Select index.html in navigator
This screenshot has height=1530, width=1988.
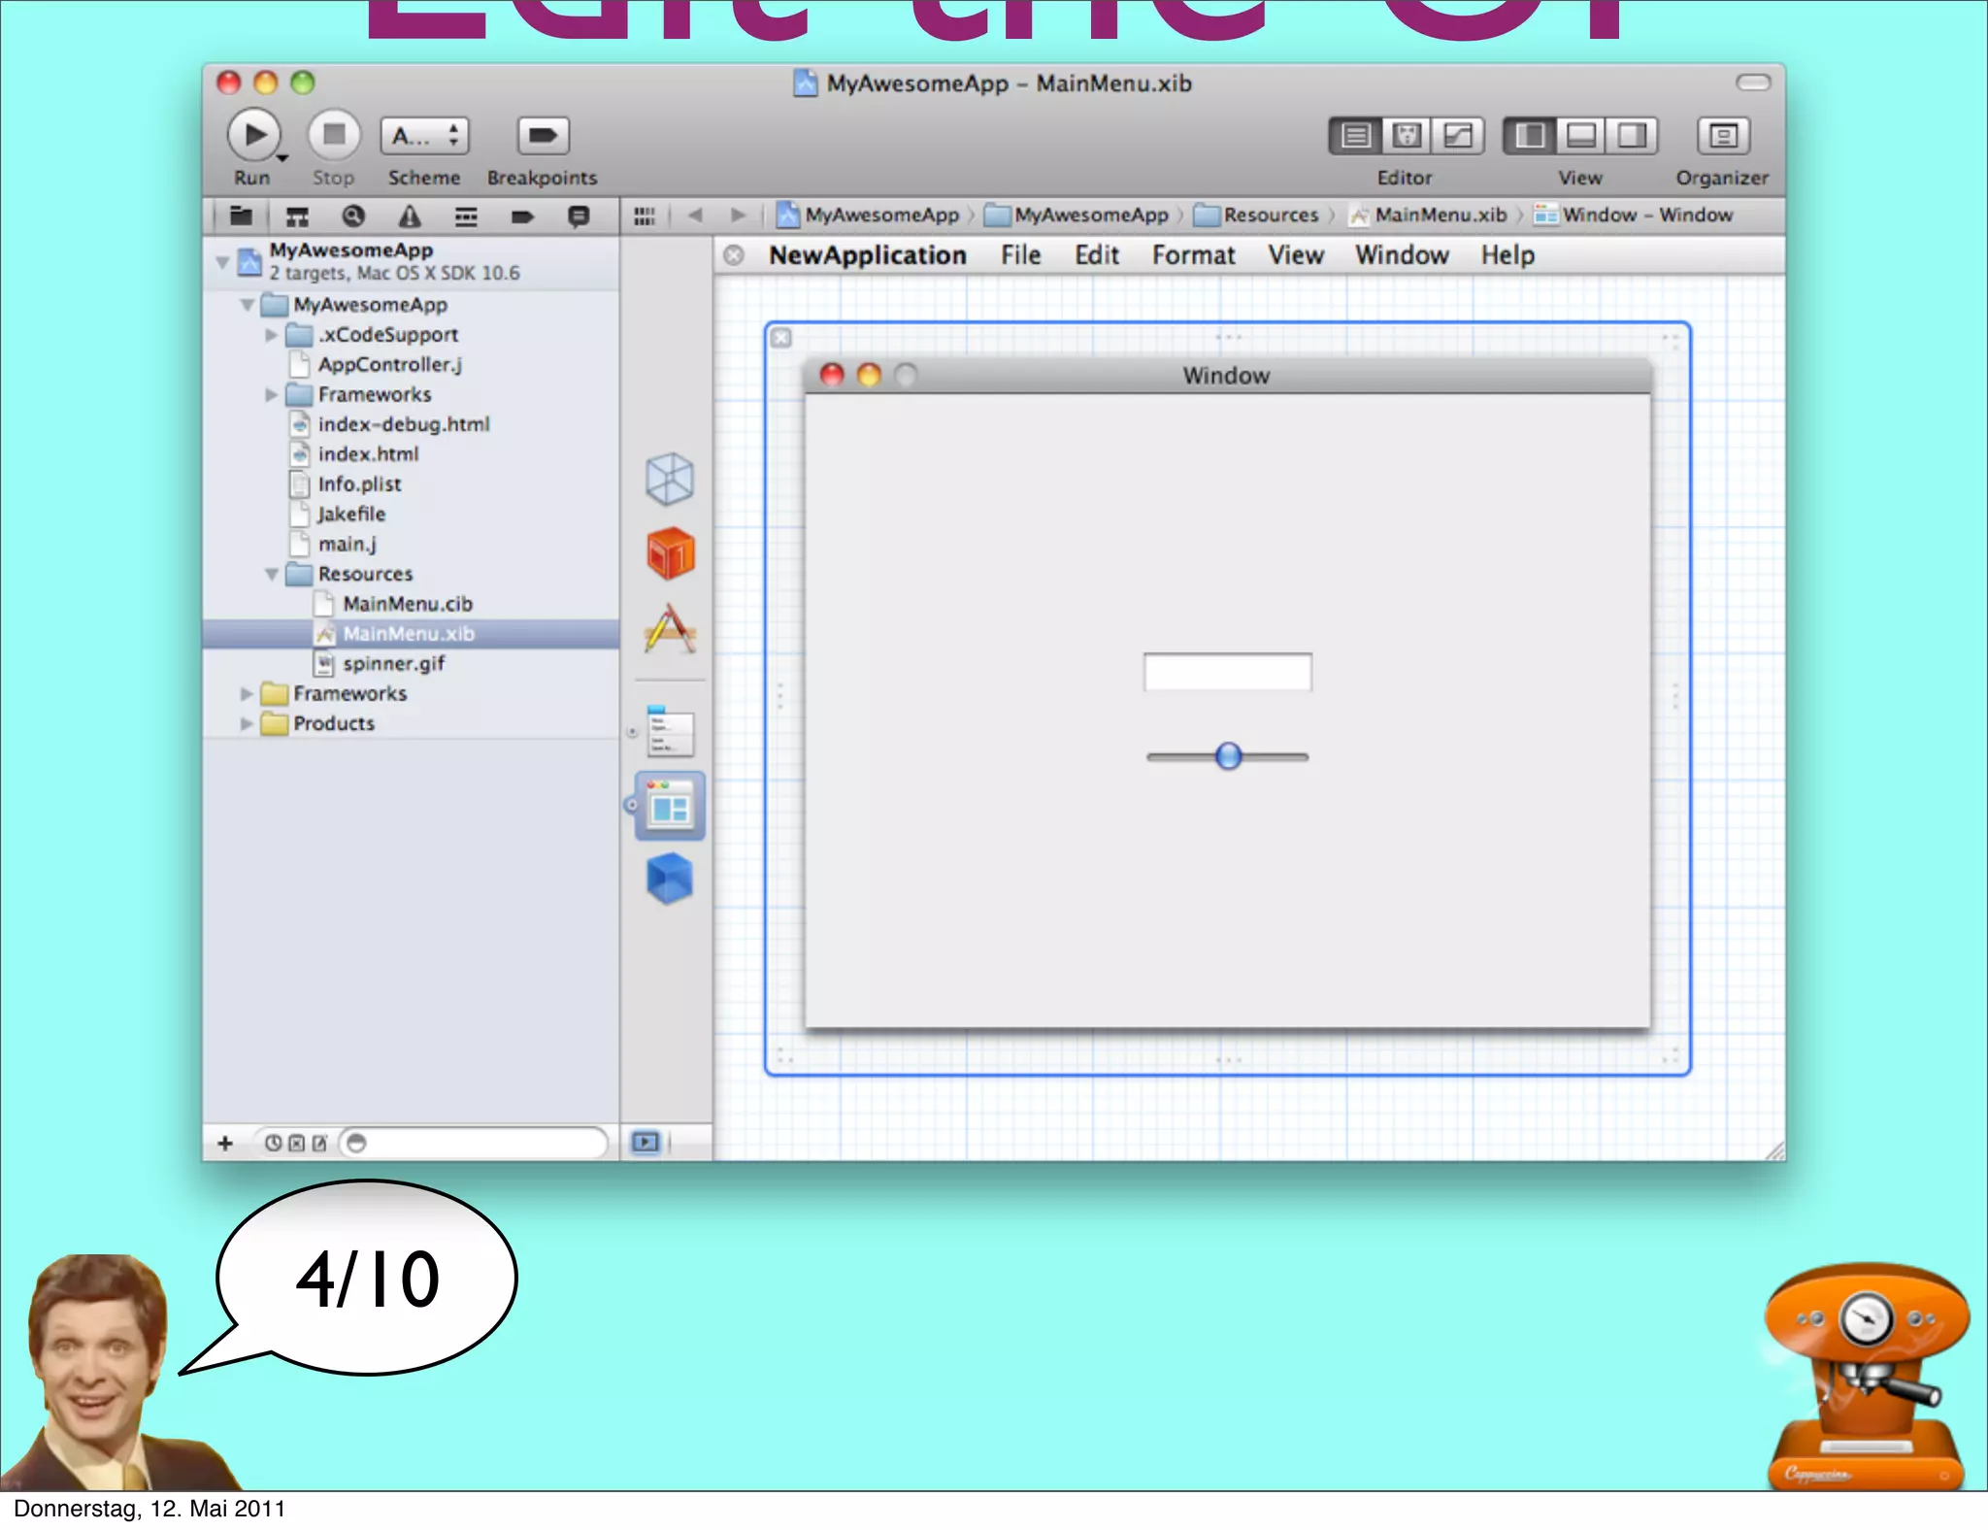(x=368, y=454)
